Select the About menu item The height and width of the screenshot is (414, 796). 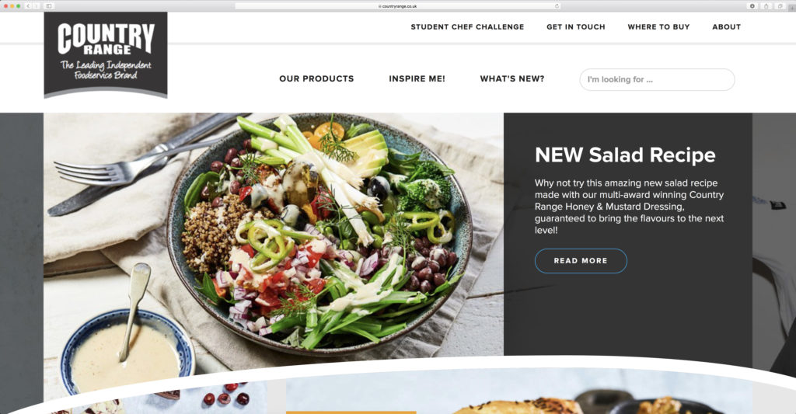pos(727,27)
